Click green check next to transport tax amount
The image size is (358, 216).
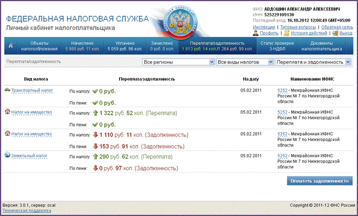point(95,92)
